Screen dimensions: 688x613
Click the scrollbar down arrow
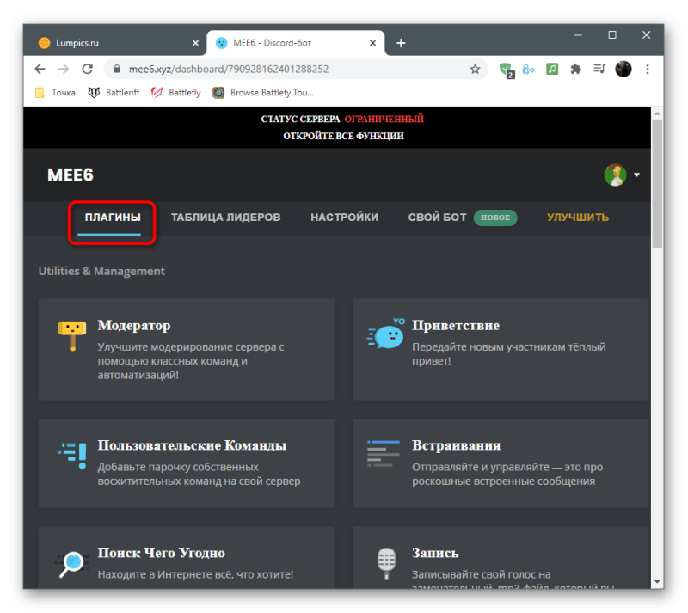(657, 582)
